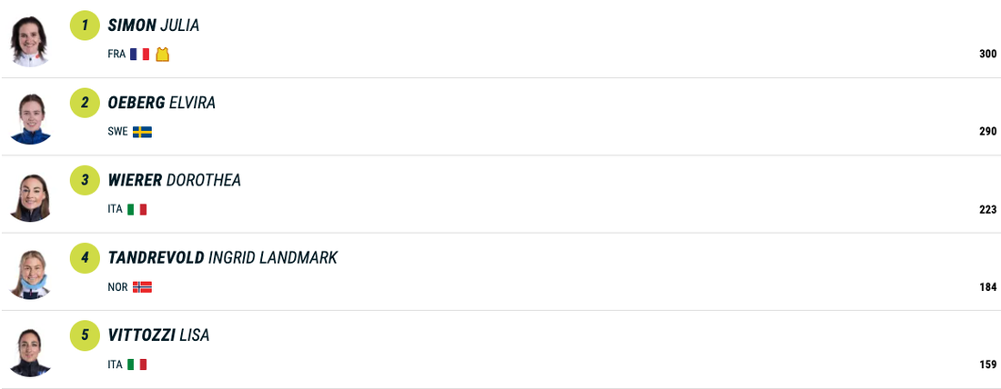This screenshot has height=389, width=1001.
Task: Click the French flag under Simon Julia
Action: (x=139, y=55)
